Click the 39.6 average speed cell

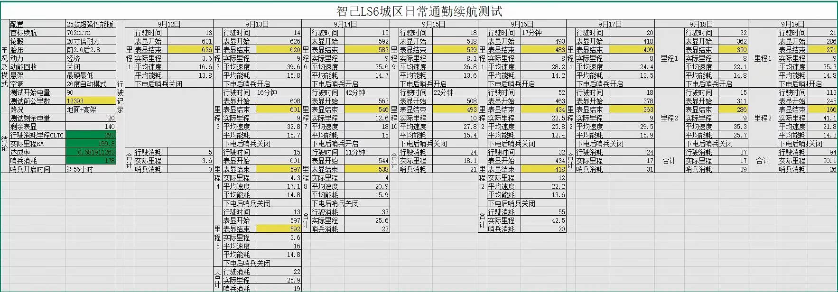coord(279,67)
